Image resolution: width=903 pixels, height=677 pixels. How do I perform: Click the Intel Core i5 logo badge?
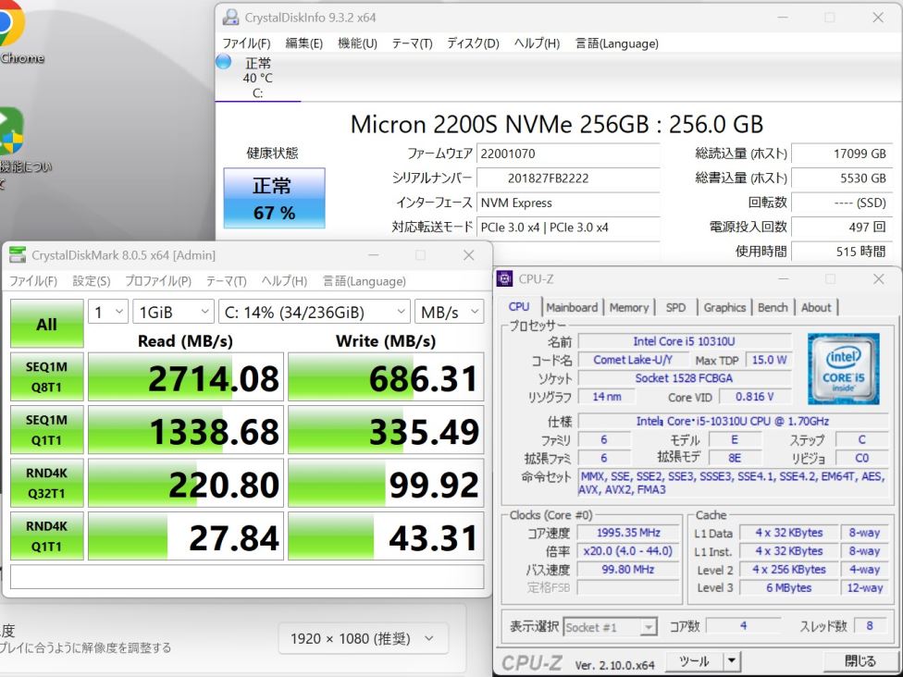[x=843, y=368]
